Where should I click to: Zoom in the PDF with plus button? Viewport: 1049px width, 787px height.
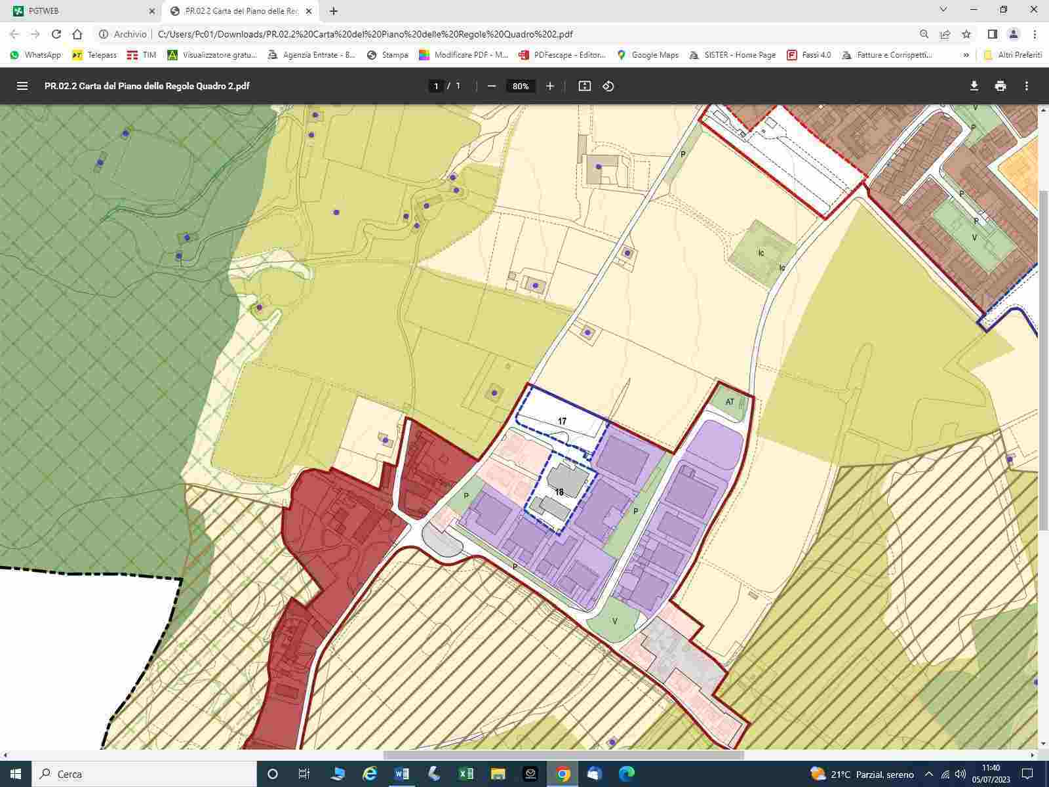(550, 86)
